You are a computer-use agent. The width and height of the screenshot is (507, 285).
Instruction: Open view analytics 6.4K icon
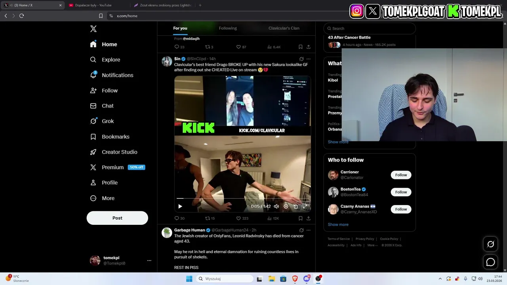pyautogui.click(x=274, y=47)
